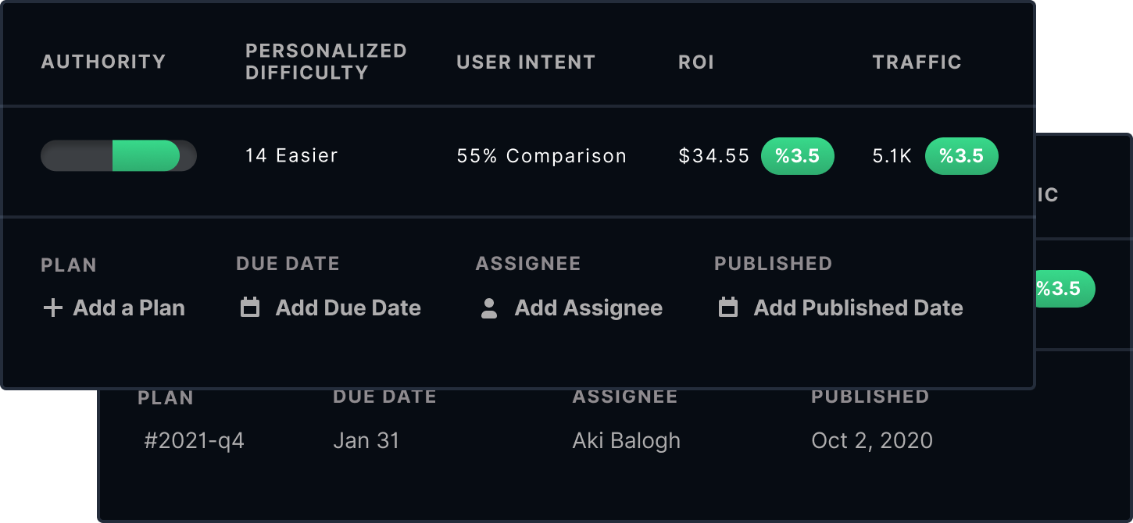
Task: Select the Add Assignee button
Action: (x=571, y=308)
